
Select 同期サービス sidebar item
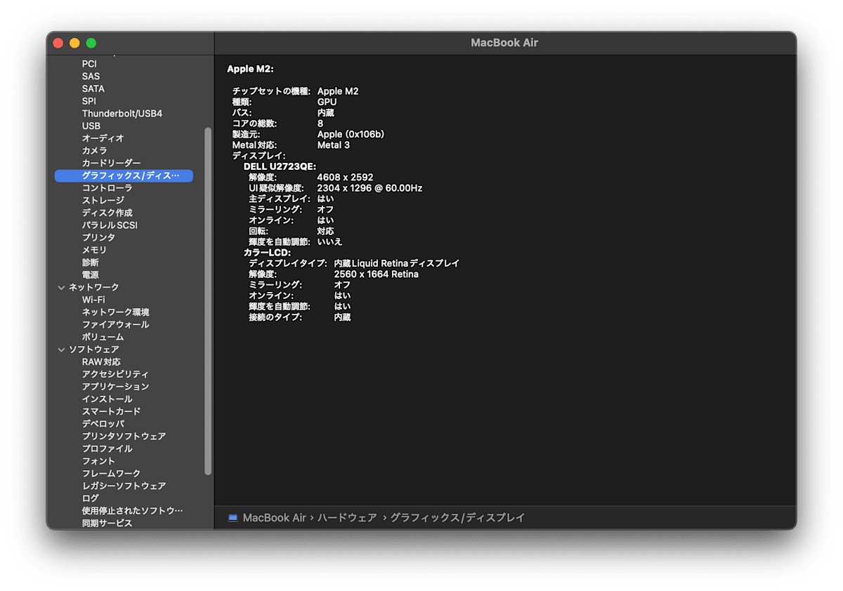[107, 523]
